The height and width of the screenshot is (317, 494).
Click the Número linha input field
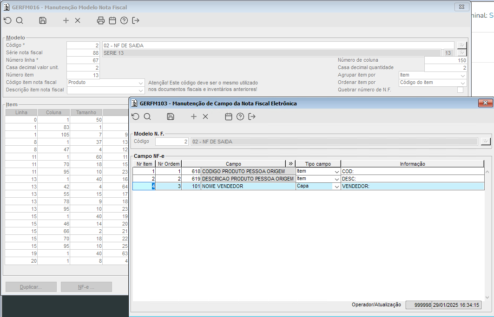point(83,60)
